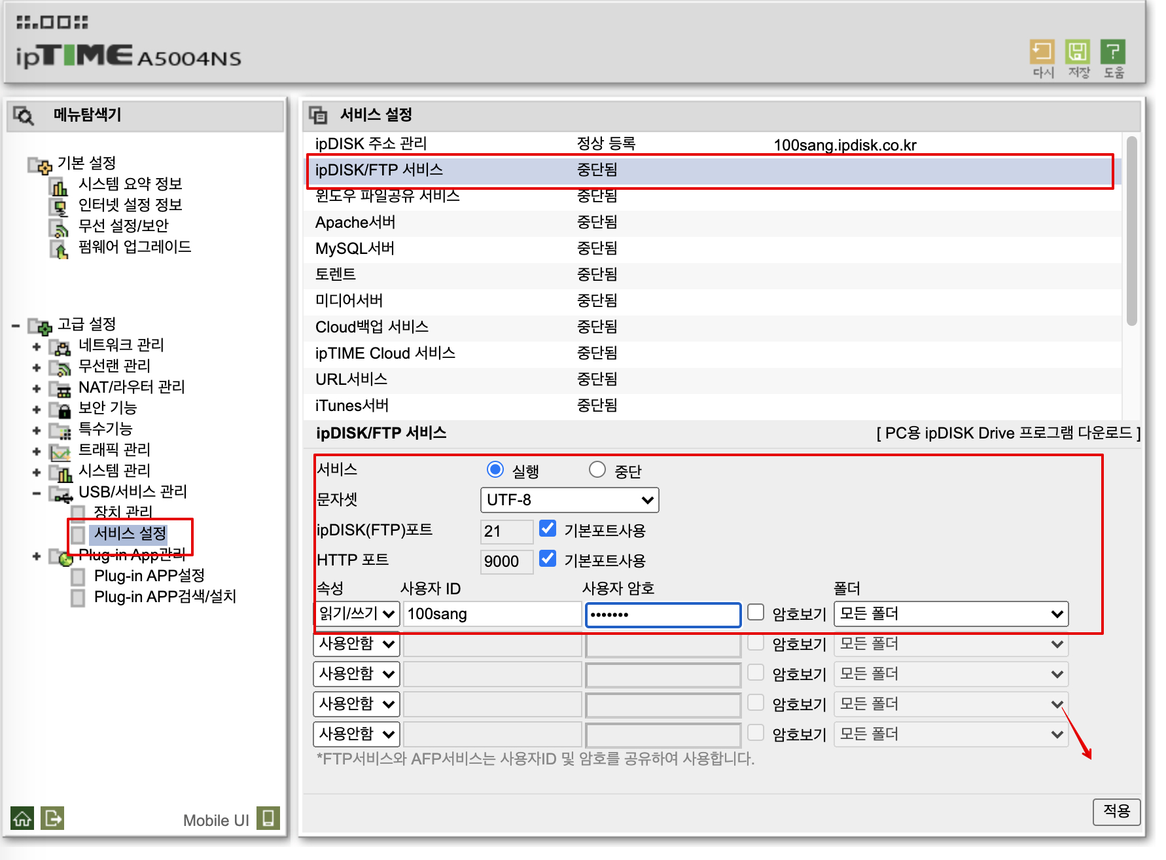Click the 적용 apply button
The width and height of the screenshot is (1166, 860).
pyautogui.click(x=1116, y=812)
